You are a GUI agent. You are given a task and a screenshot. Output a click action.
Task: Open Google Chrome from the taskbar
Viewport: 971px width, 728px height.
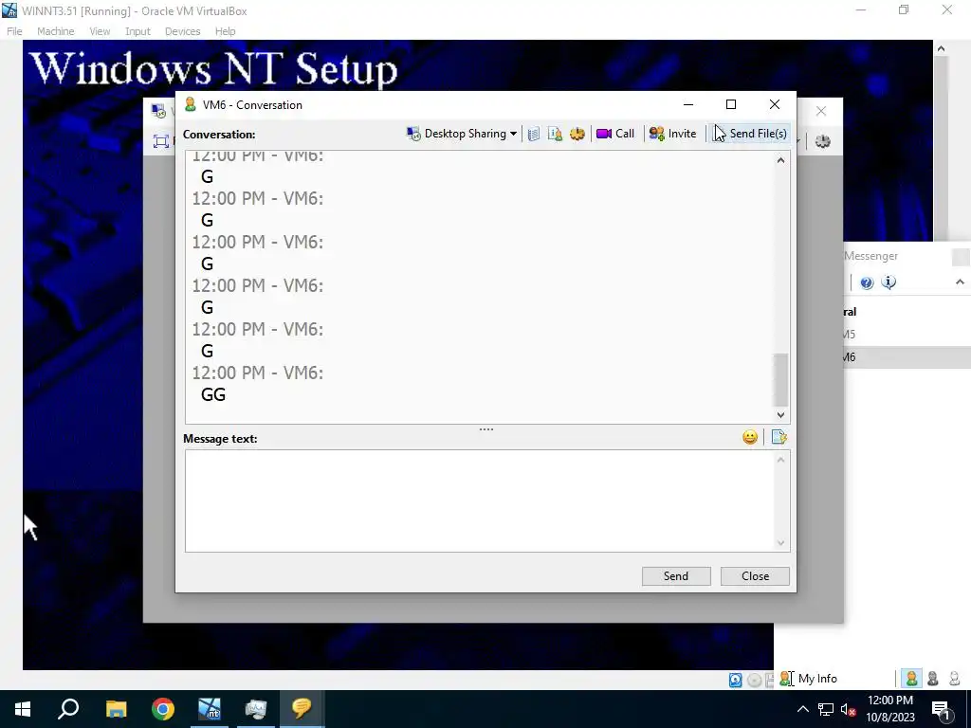pos(163,709)
